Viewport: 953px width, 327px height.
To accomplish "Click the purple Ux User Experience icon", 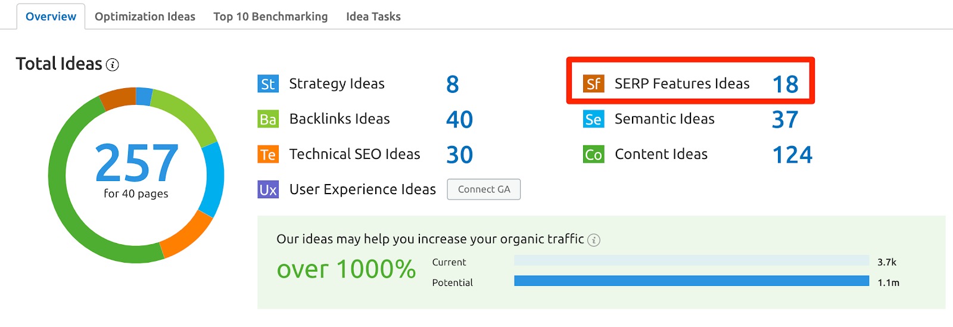I will 268,189.
